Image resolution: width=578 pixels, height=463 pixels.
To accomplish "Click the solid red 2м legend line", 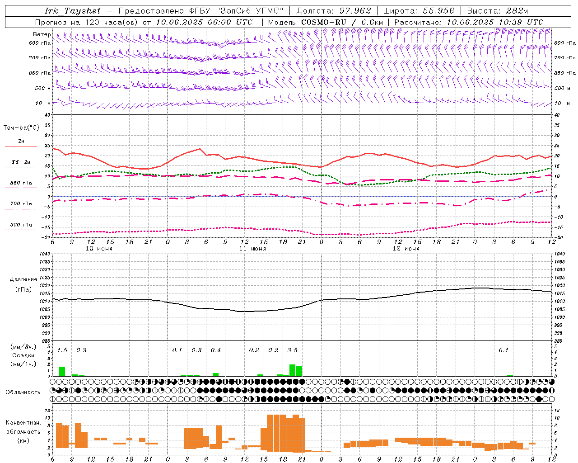I will (21, 146).
